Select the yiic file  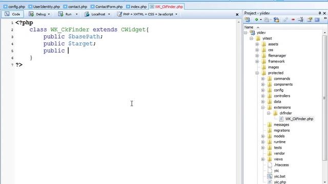point(276,171)
